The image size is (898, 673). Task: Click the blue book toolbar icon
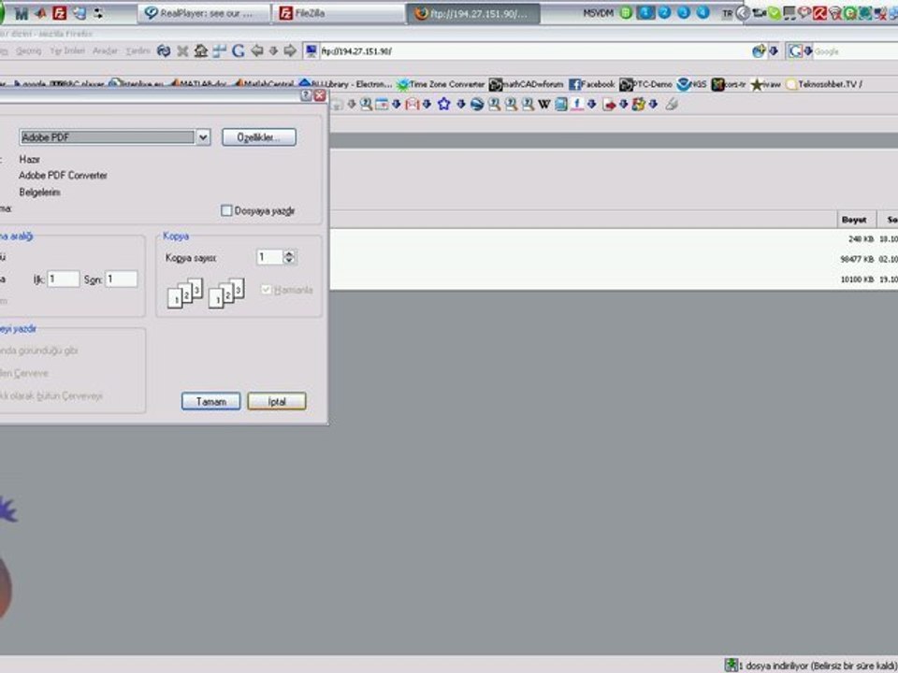pyautogui.click(x=561, y=104)
